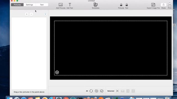177x99 pixels.
Task: Open Terminal from the Dock
Action: (80, 98)
